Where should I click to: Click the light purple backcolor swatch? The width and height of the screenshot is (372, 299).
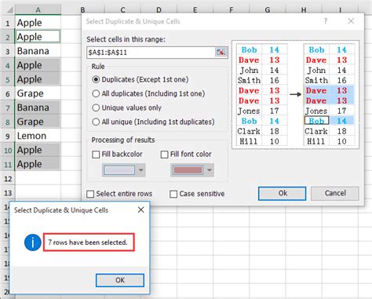pos(119,170)
